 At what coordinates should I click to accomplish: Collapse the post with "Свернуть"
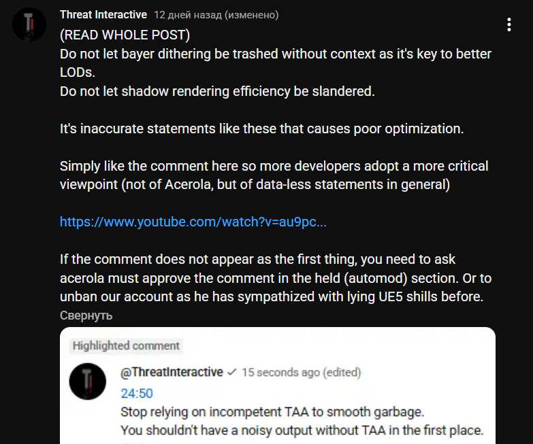[86, 315]
